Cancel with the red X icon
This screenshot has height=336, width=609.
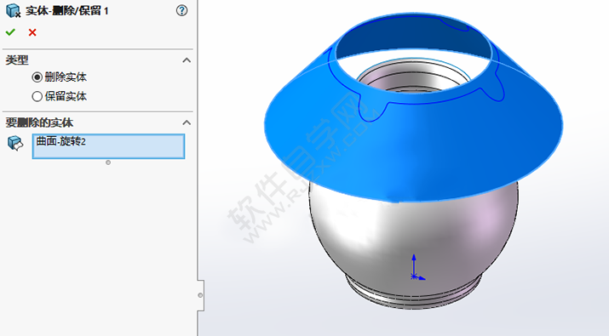tap(32, 32)
